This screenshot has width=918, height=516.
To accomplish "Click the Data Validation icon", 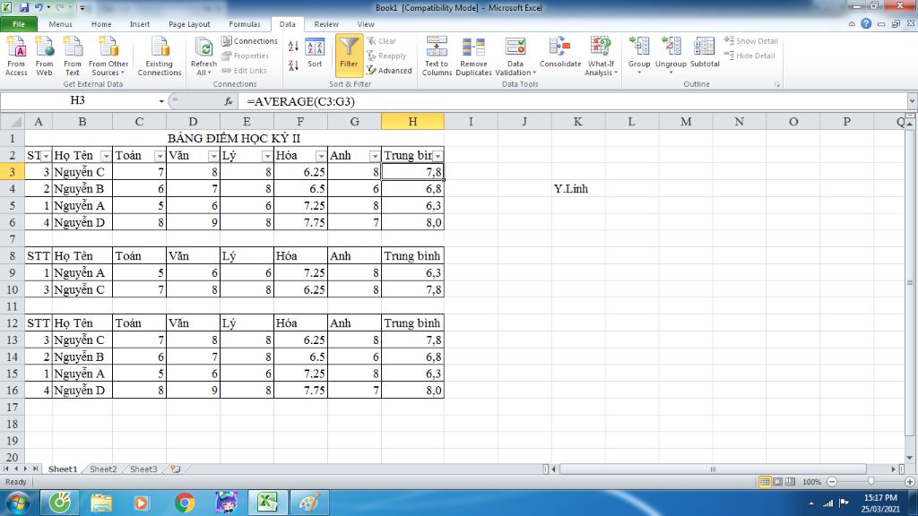I will pyautogui.click(x=515, y=48).
